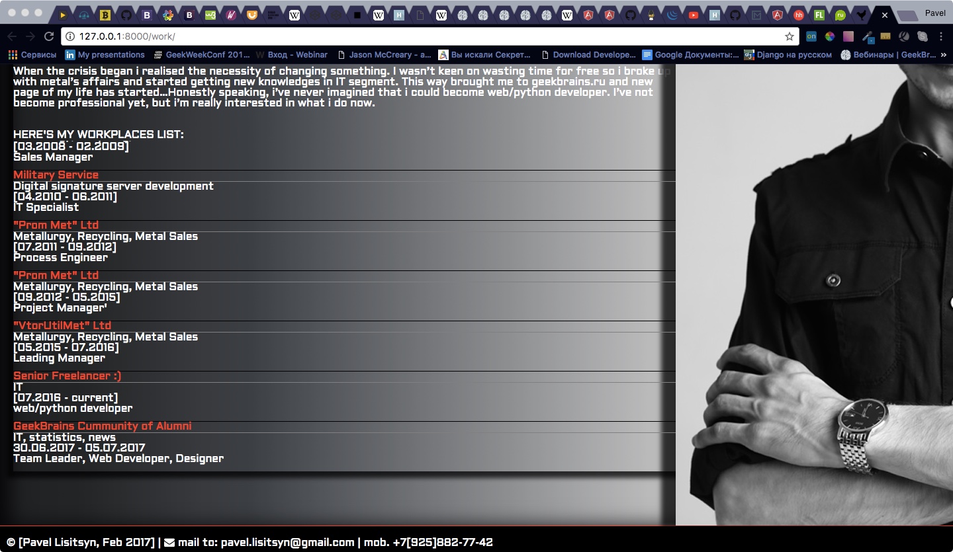
Task: Reload the page with the refresh icon
Action: tap(48, 36)
